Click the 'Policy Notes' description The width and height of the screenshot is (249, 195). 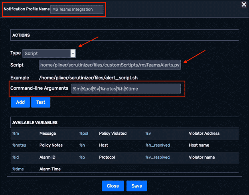51,145
